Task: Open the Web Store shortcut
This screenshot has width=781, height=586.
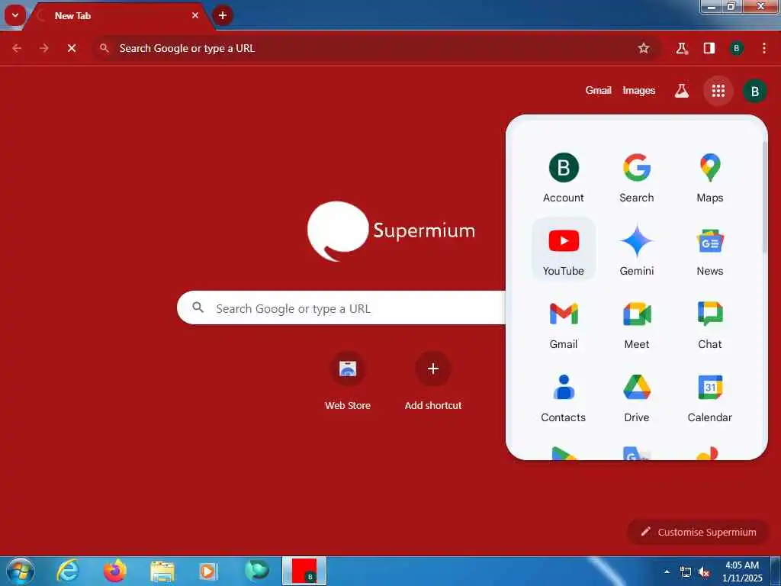Action: click(x=348, y=382)
